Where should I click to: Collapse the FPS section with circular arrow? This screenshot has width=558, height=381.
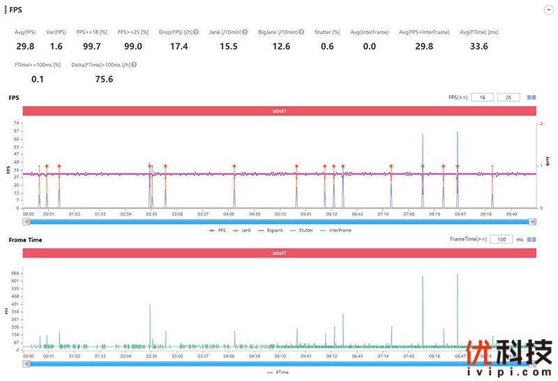click(548, 10)
